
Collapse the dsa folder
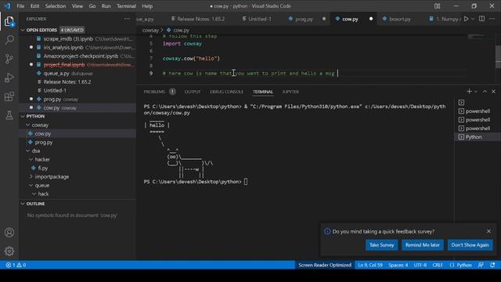click(28, 150)
